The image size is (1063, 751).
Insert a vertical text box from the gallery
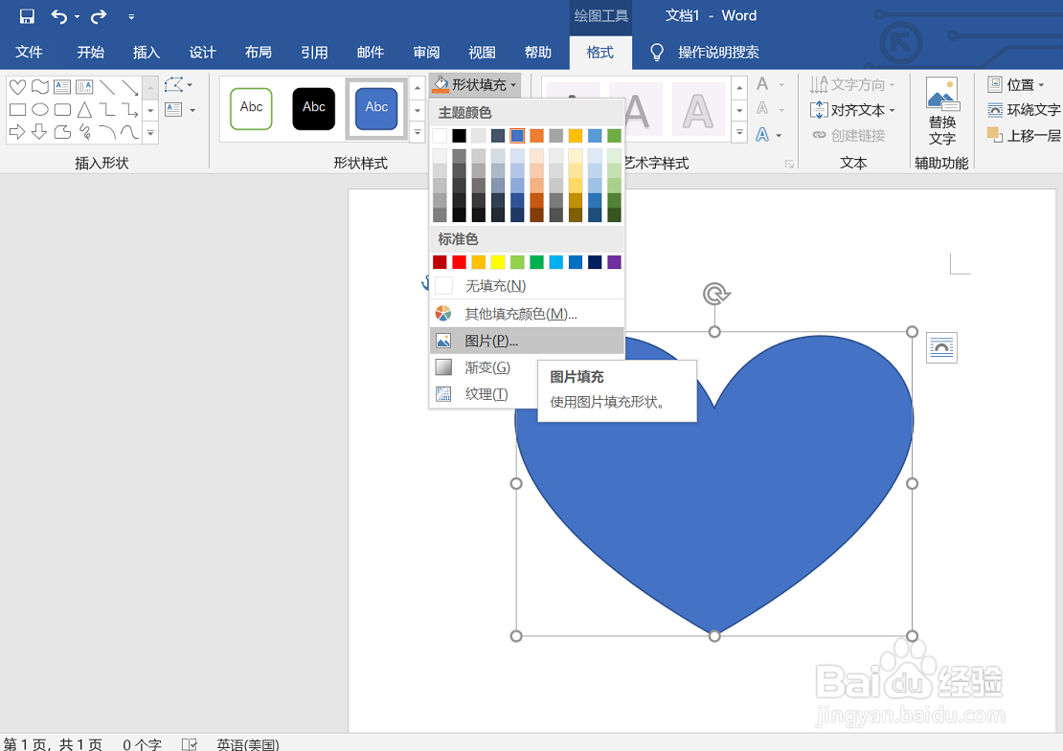(x=84, y=87)
